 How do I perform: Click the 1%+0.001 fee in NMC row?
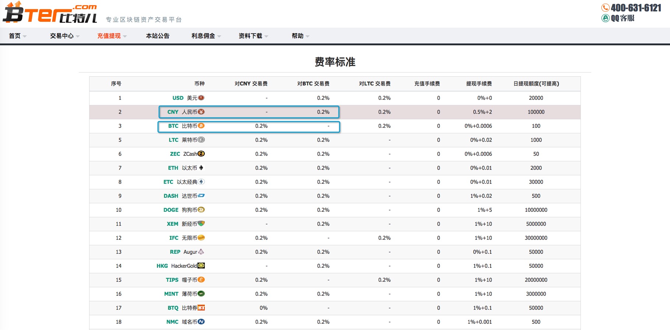(480, 322)
